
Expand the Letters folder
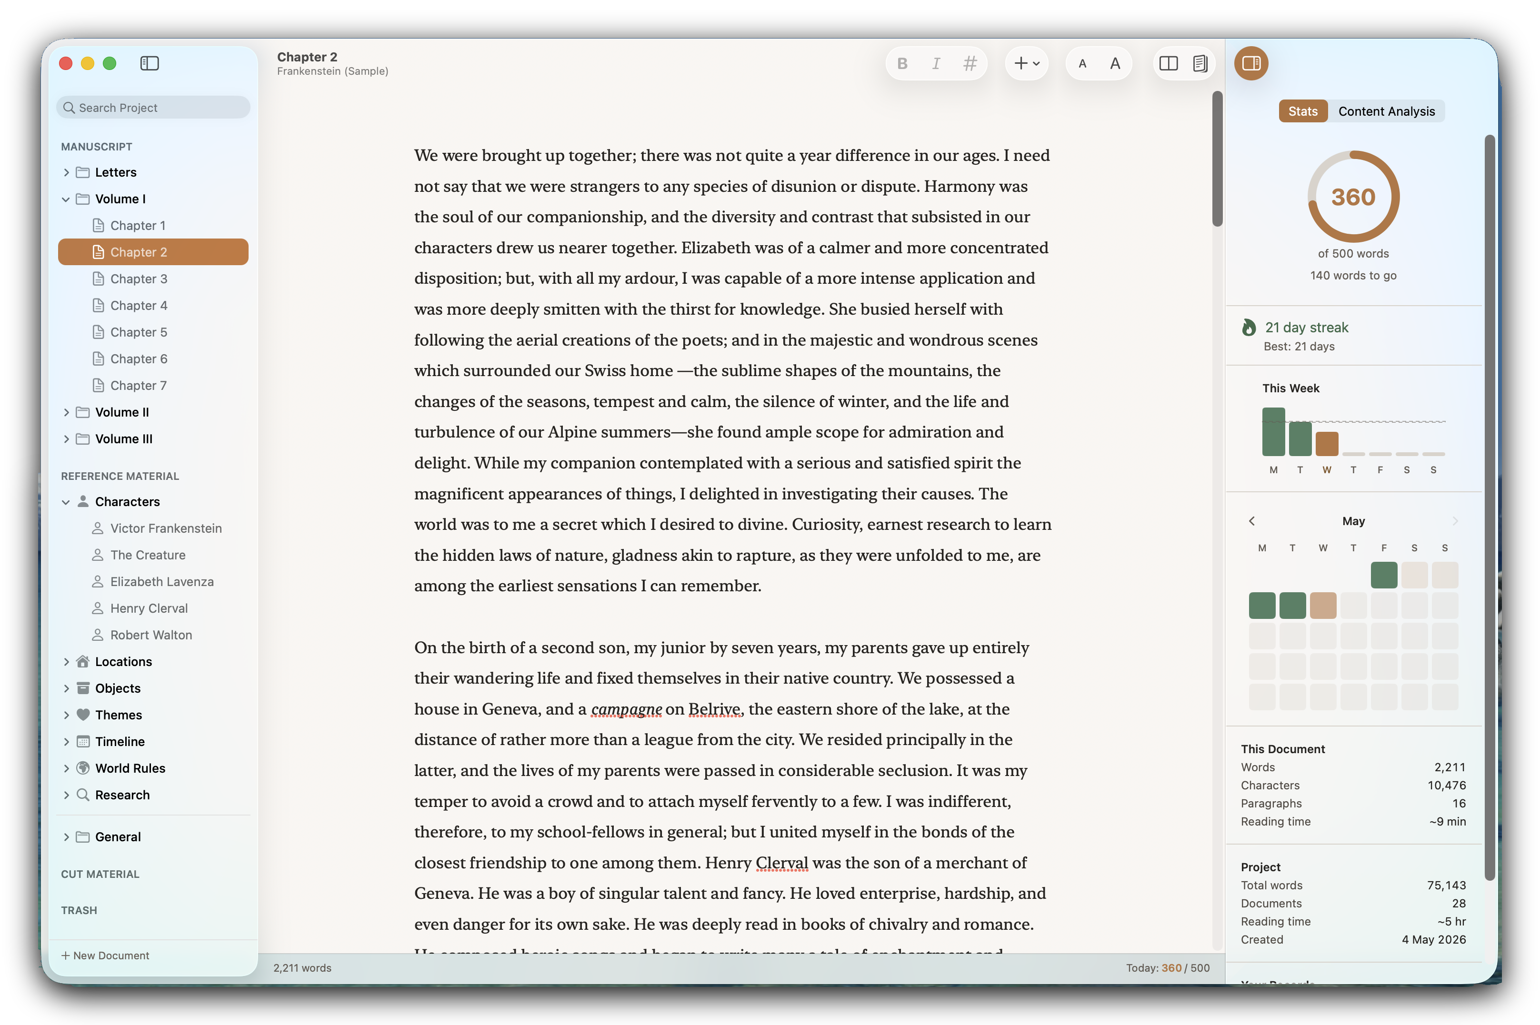click(x=66, y=172)
